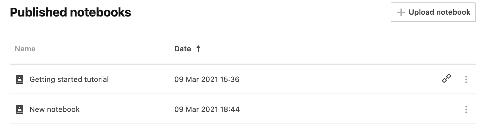Click the time 18:44 in second row
Image resolution: width=484 pixels, height=129 pixels.
(230, 109)
